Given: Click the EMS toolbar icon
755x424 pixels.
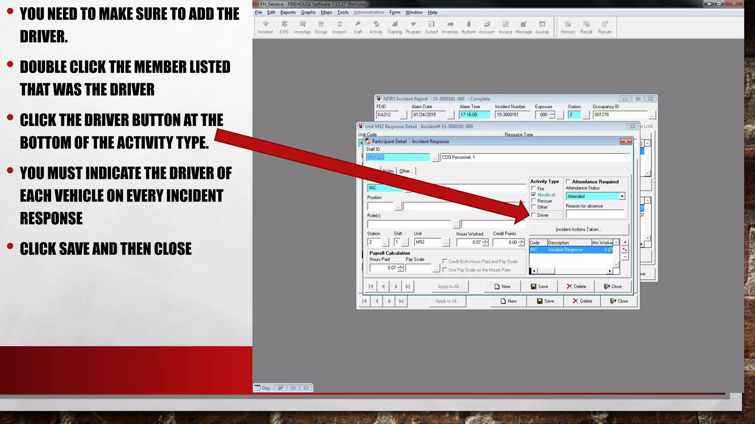Looking at the screenshot, I should point(284,27).
